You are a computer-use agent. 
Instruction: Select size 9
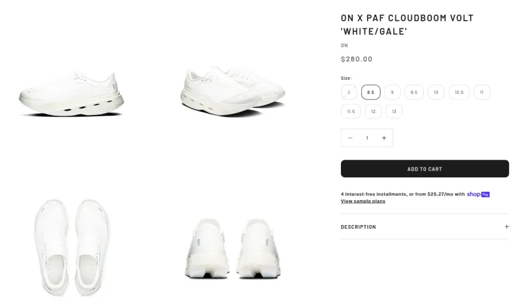click(392, 92)
